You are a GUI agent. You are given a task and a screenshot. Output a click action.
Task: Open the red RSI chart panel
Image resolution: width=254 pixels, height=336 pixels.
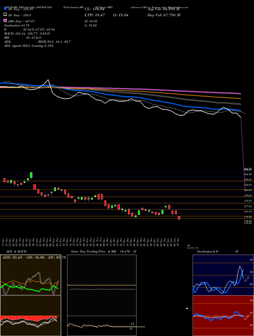pos(223,316)
